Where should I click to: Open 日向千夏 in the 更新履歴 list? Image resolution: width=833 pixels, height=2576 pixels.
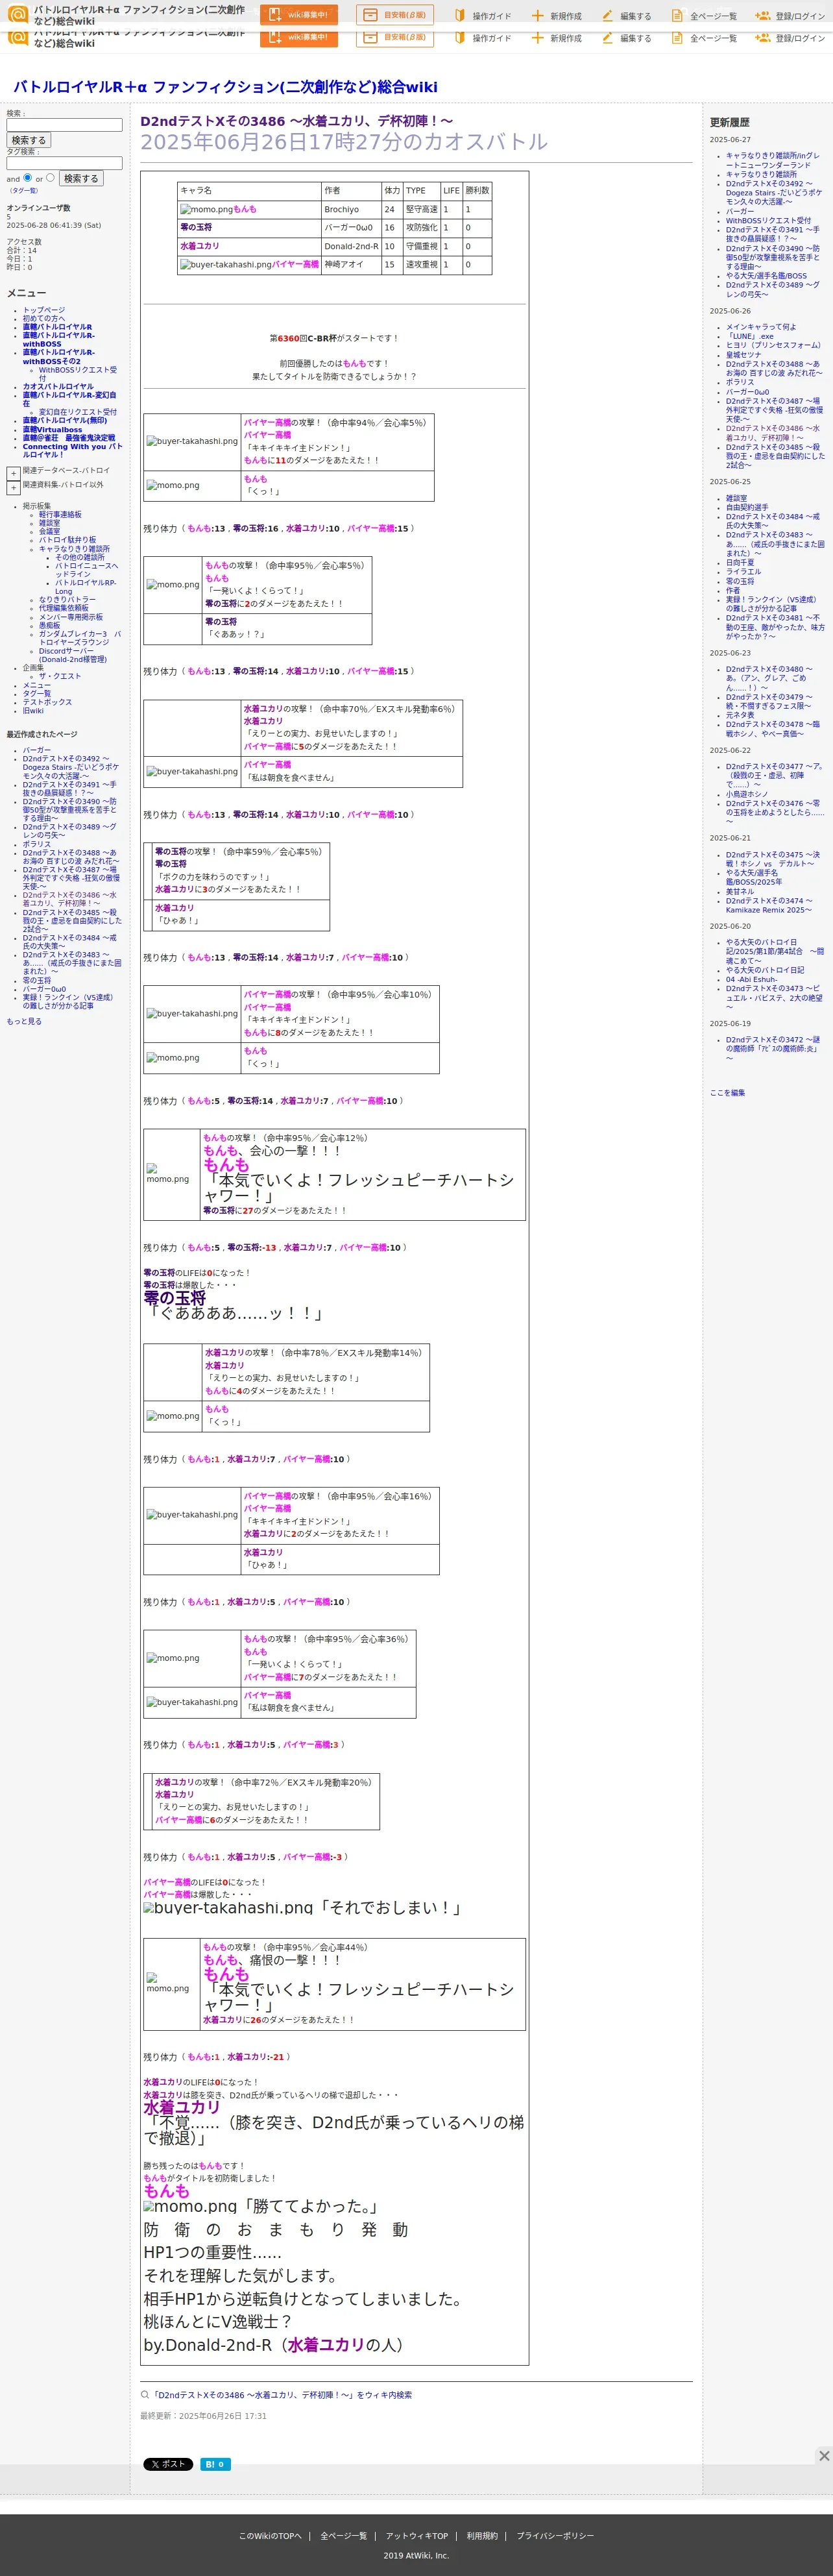(x=740, y=562)
